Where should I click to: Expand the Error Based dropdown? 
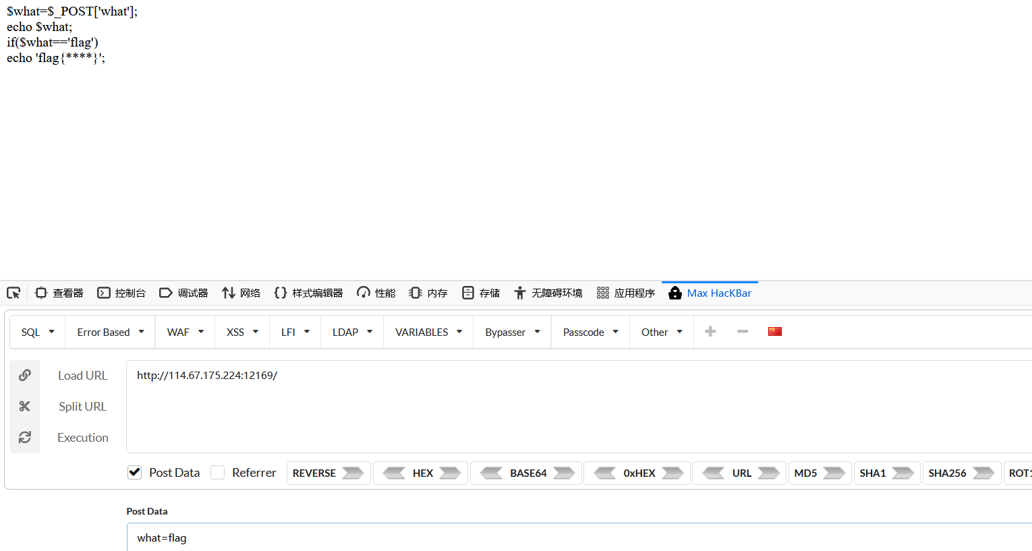pyautogui.click(x=111, y=332)
